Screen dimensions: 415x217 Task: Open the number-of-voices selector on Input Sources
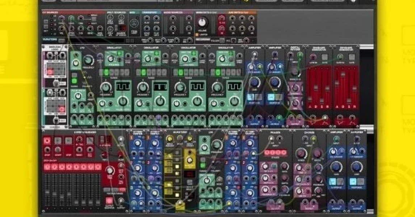(122, 29)
